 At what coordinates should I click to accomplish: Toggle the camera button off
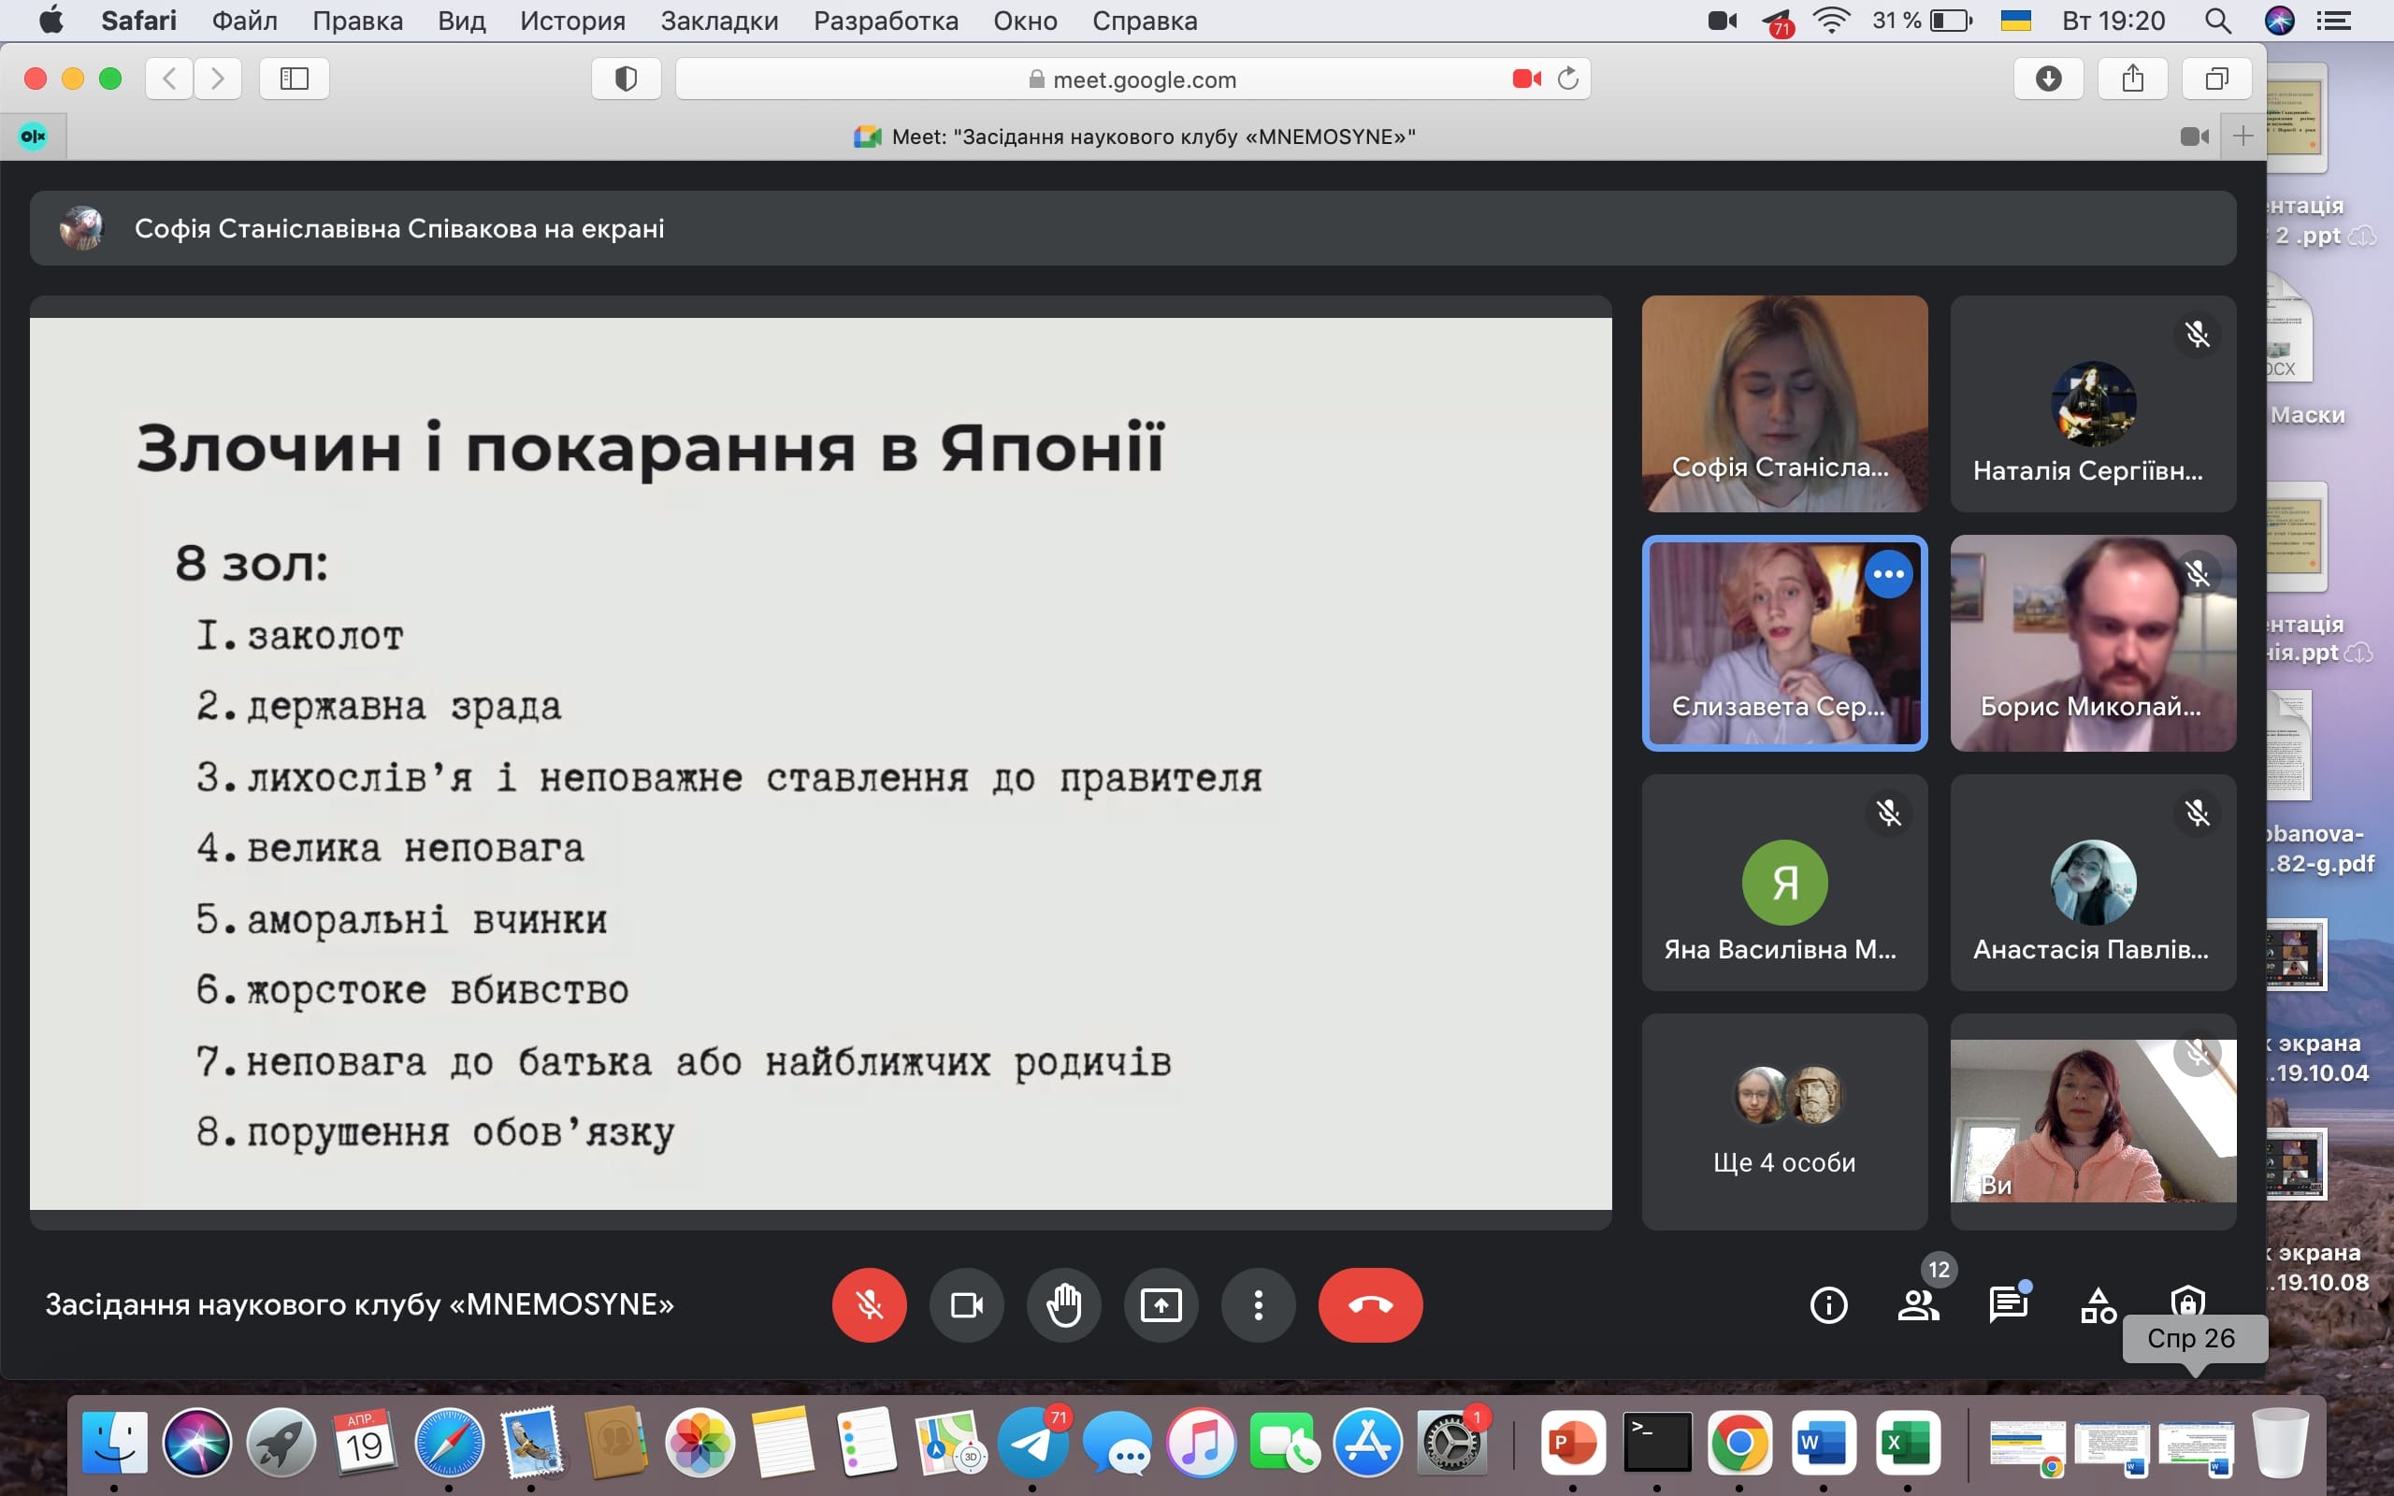point(967,1305)
